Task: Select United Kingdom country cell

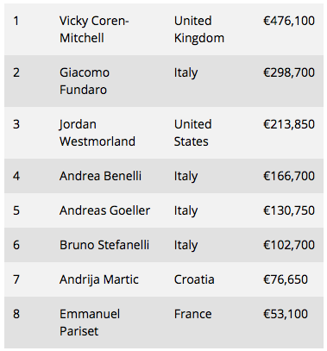Action: click(x=199, y=29)
